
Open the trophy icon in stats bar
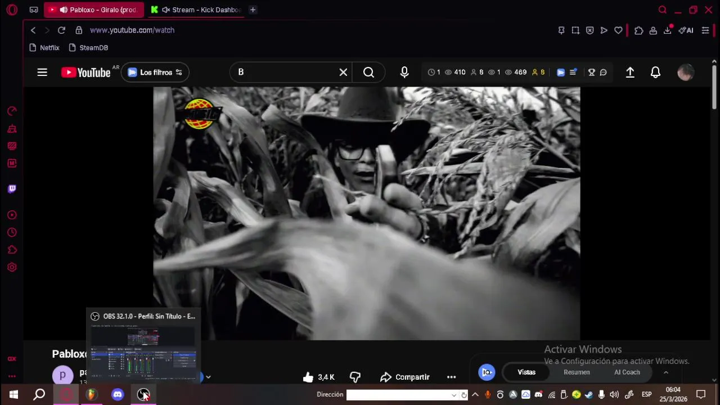click(x=592, y=72)
